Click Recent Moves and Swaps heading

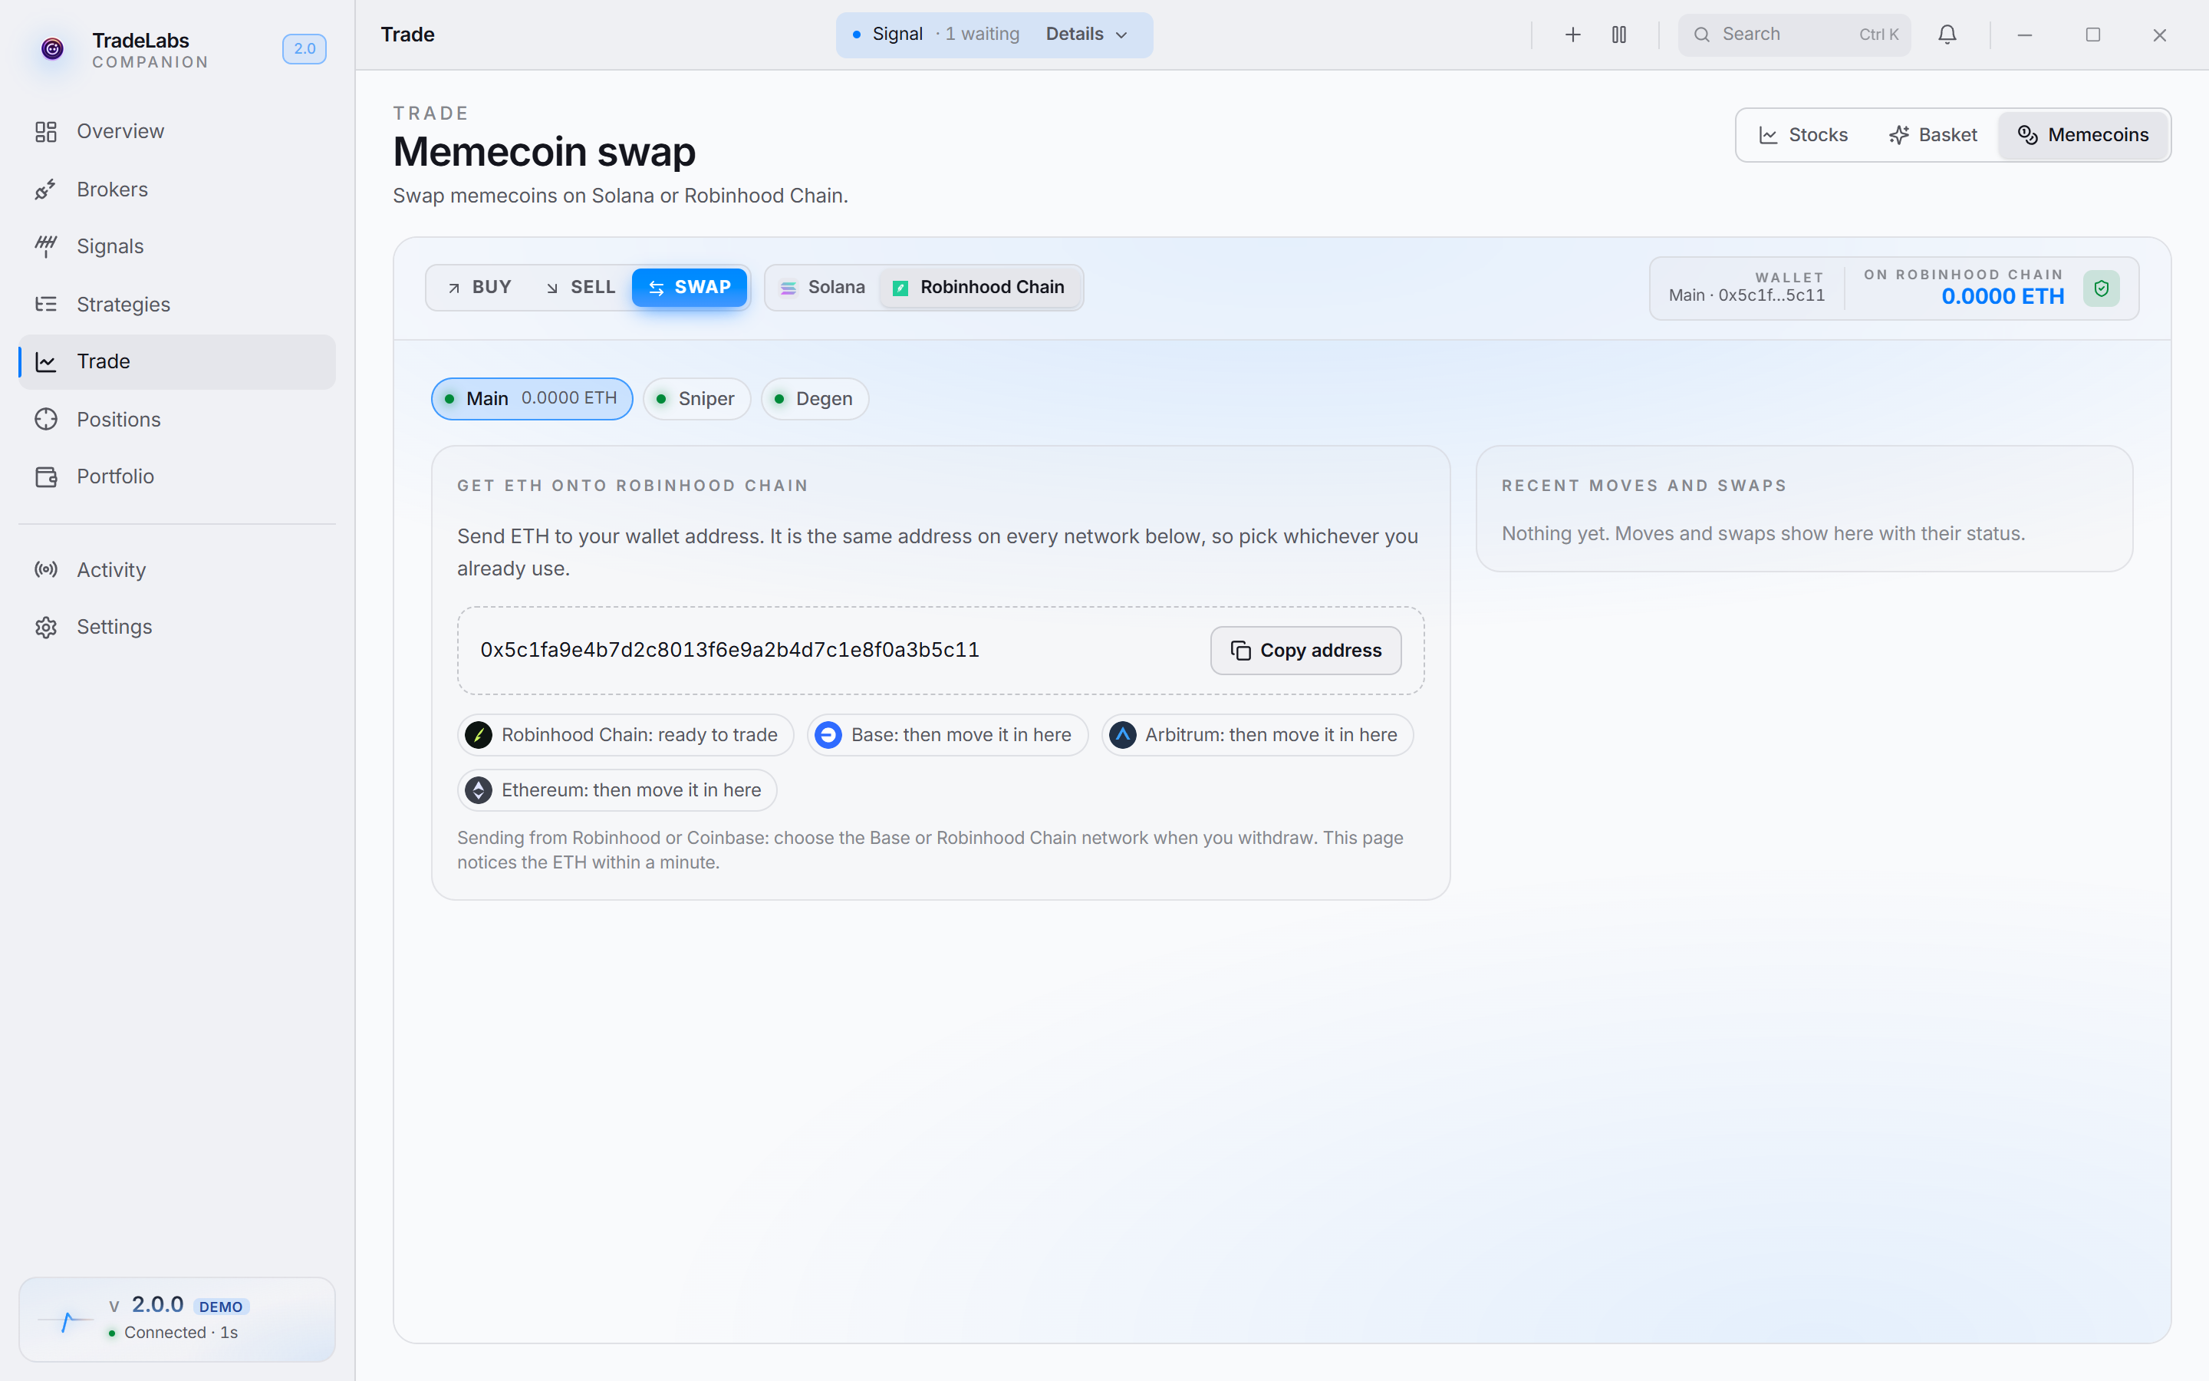(1644, 486)
